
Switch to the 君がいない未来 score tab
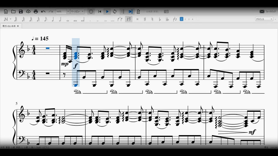[x=9, y=26]
